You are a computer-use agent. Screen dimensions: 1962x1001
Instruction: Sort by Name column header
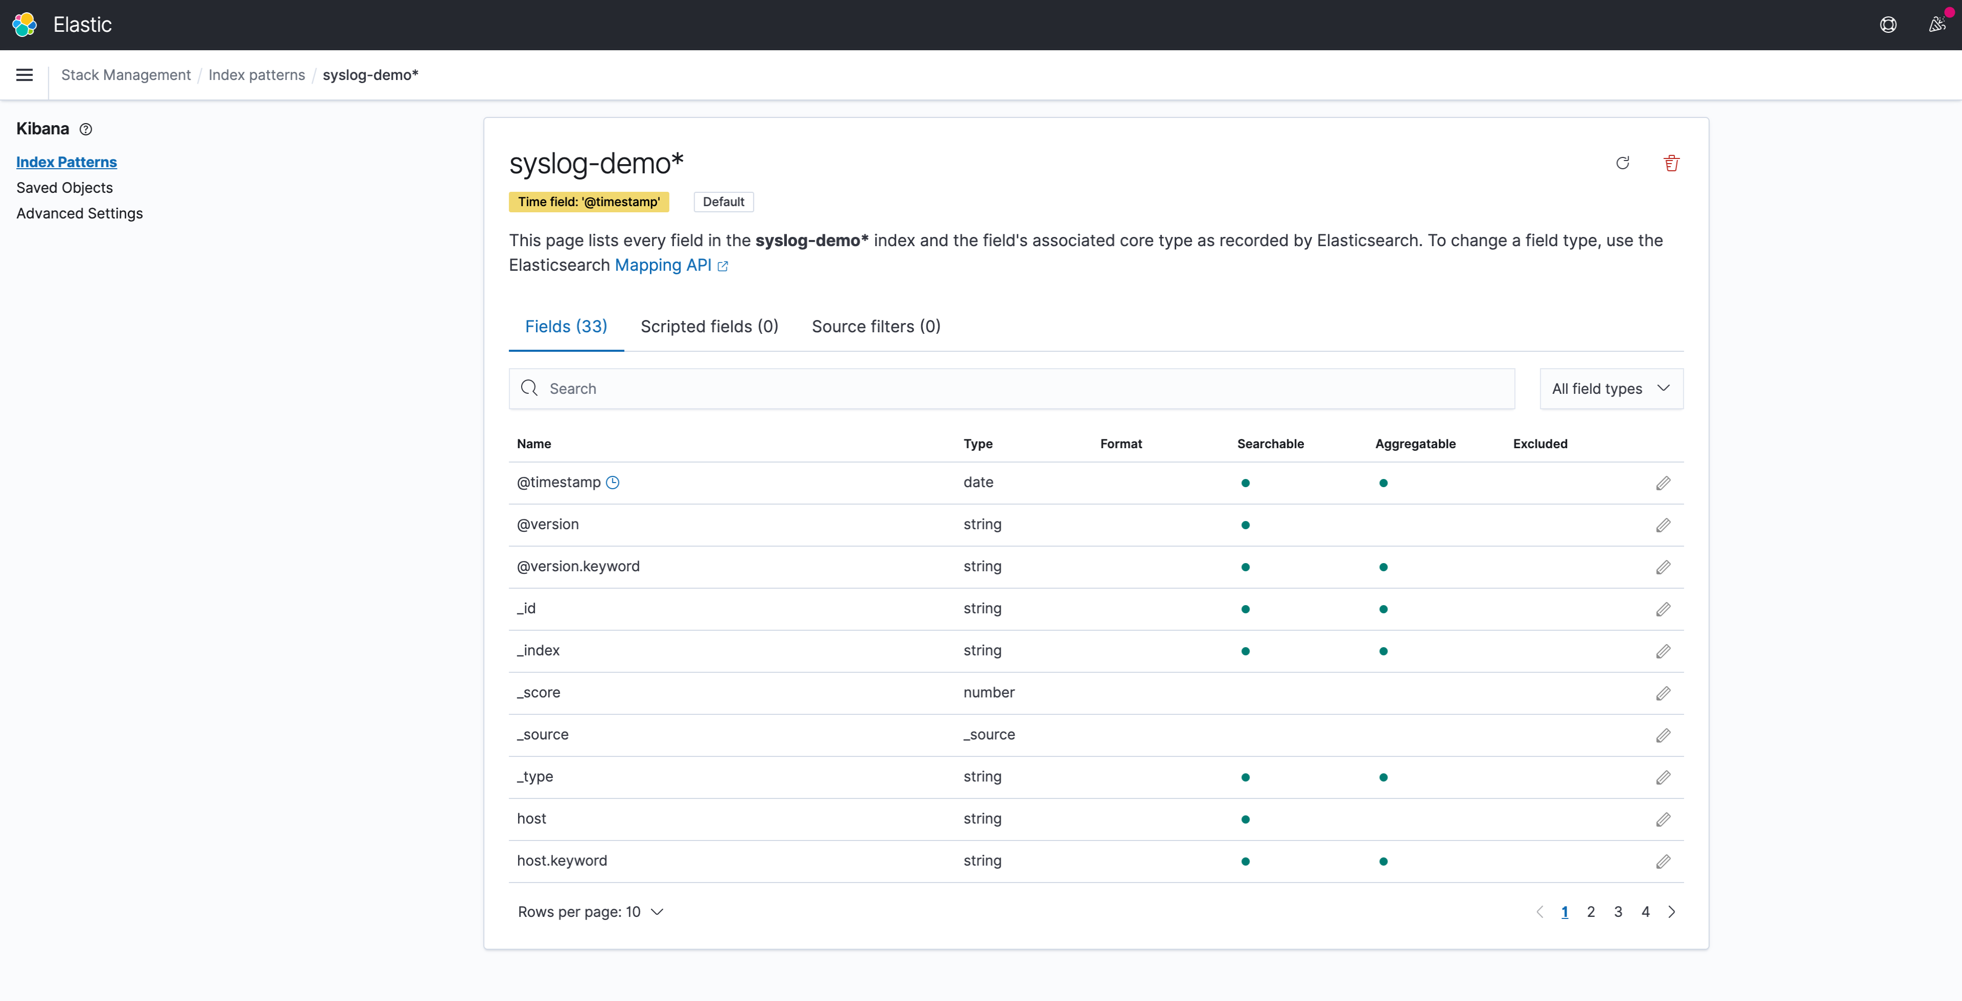click(534, 444)
